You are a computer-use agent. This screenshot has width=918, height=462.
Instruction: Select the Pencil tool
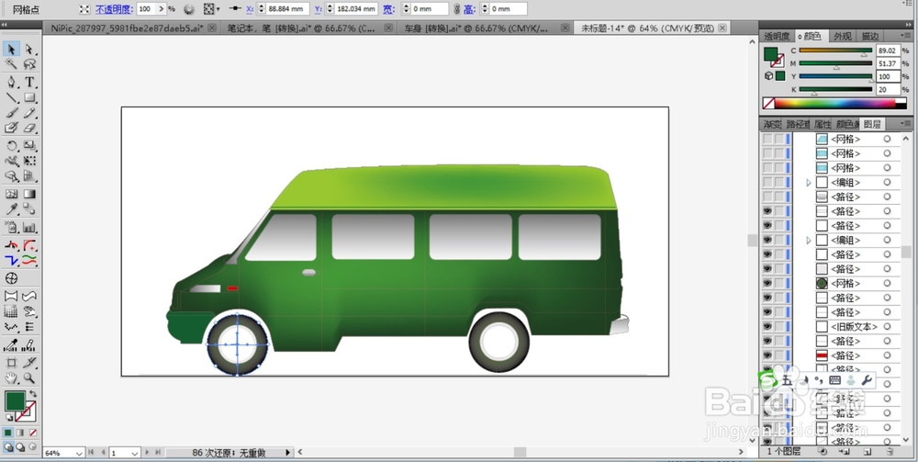[29, 113]
